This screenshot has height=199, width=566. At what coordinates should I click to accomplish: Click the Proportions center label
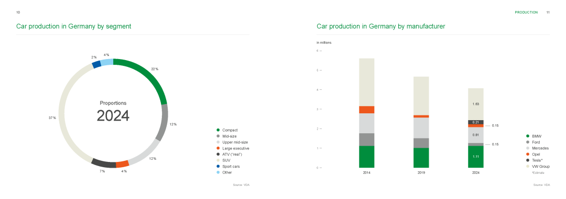[x=113, y=103]
